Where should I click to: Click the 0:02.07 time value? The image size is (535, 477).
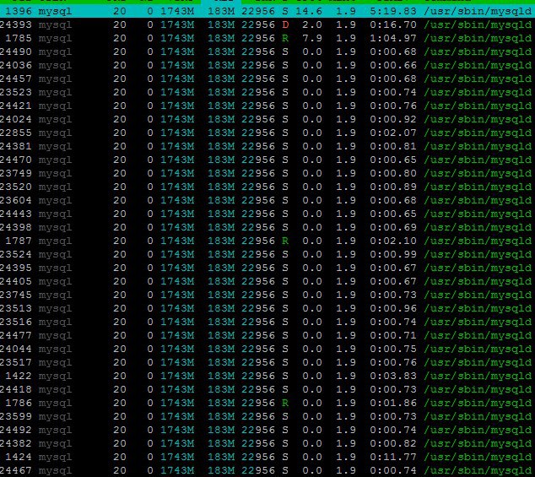pos(393,133)
